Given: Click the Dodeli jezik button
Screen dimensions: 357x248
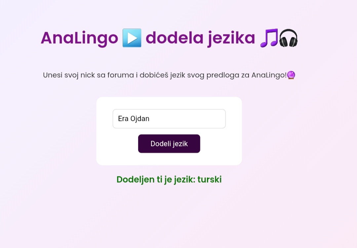Looking at the screenshot, I should click(169, 144).
